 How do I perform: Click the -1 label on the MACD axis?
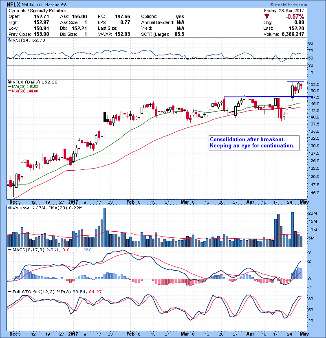click(x=310, y=287)
